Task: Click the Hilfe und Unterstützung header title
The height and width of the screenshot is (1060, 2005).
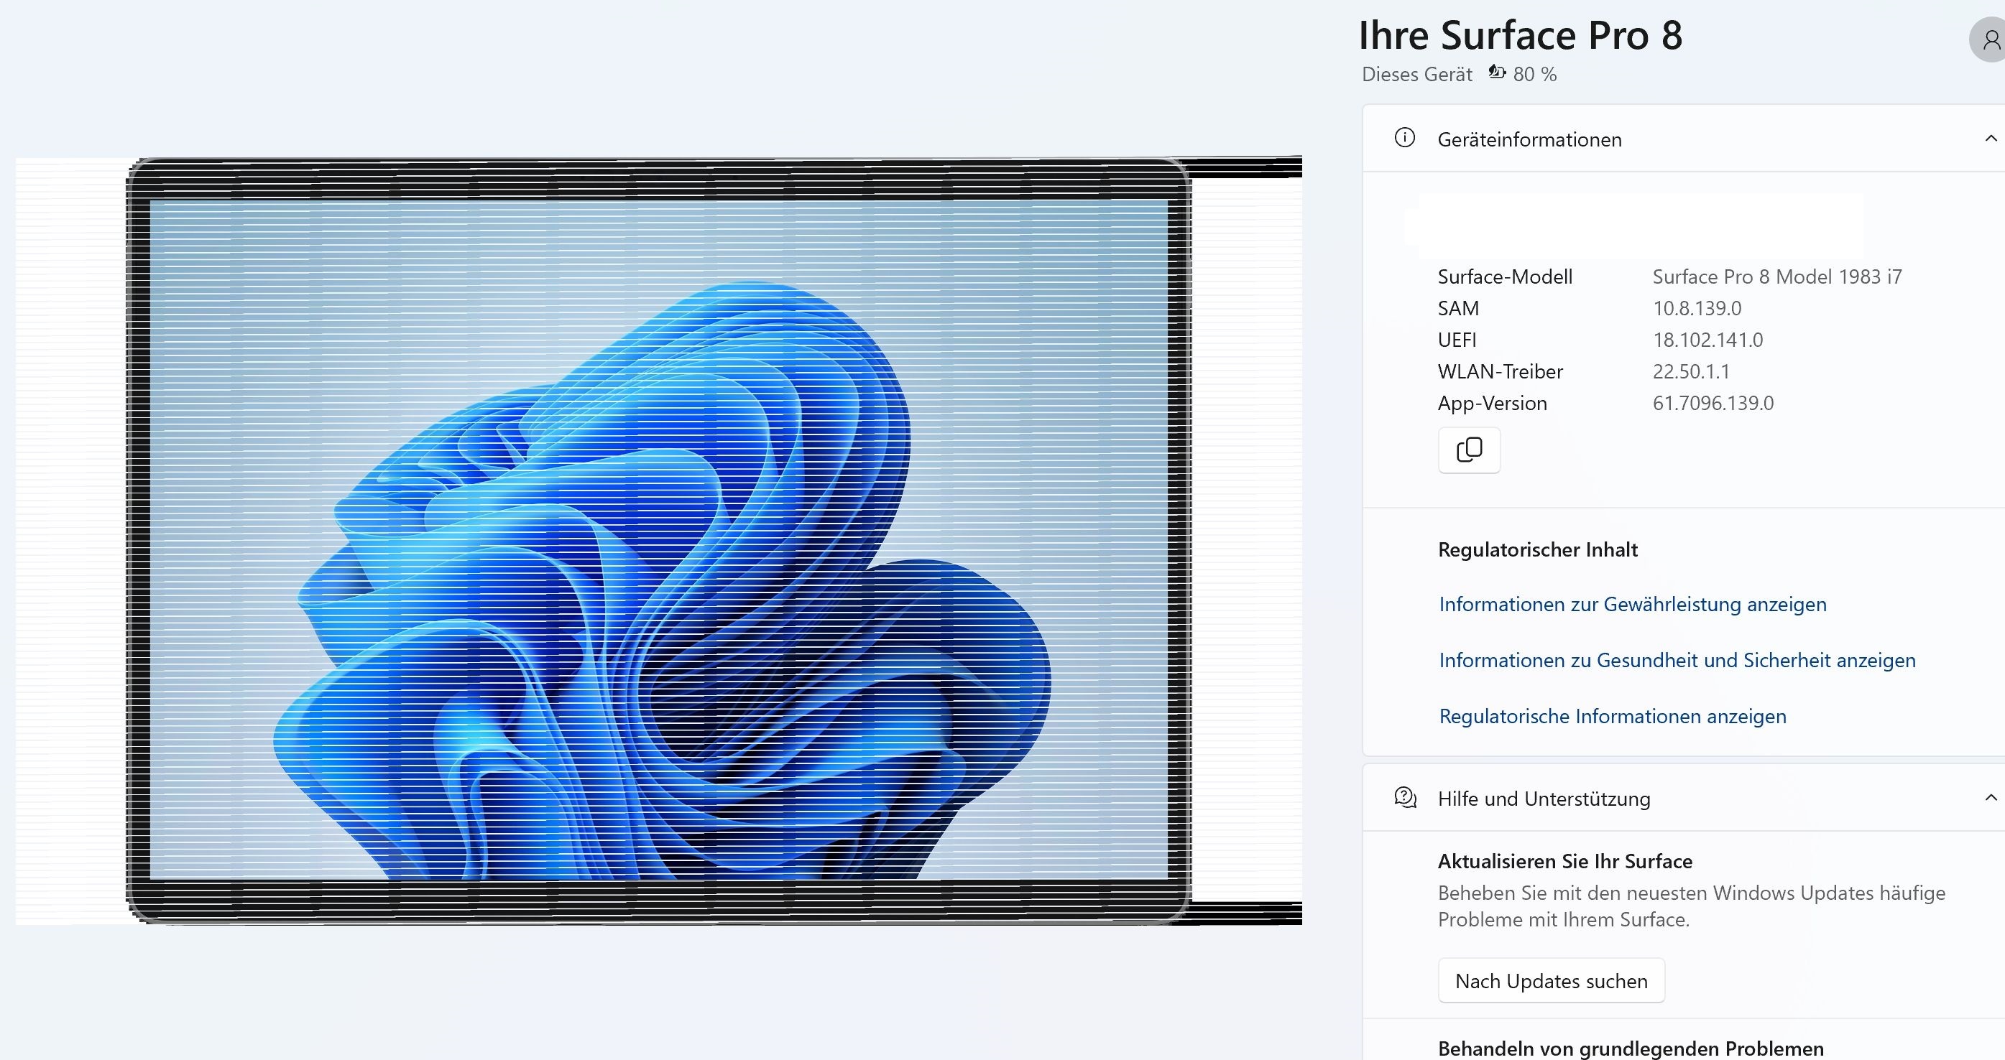Action: coord(1544,799)
